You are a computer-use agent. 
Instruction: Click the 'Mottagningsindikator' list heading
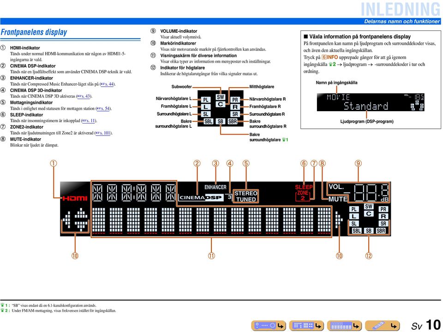tap(31, 102)
